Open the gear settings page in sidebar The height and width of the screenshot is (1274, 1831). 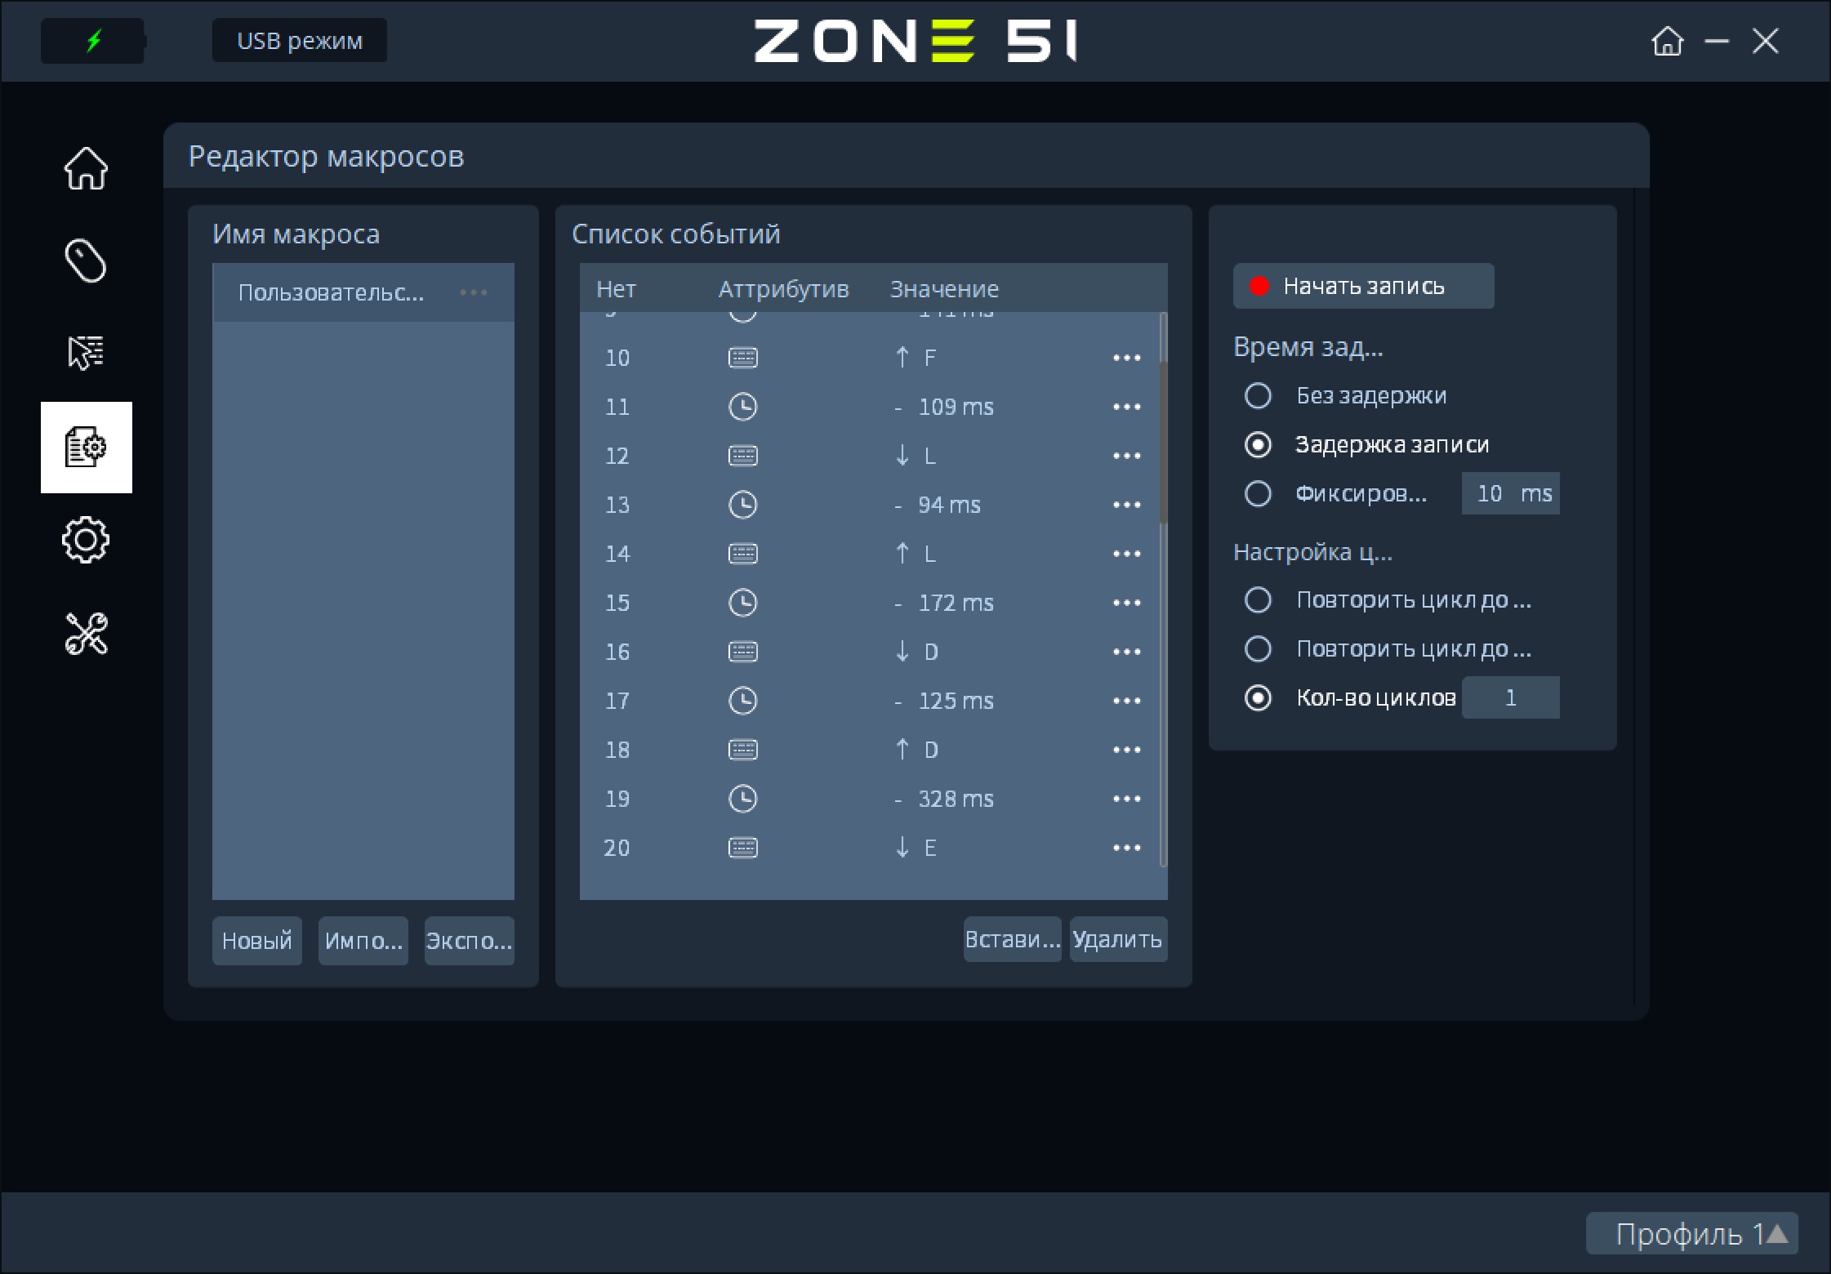(86, 540)
